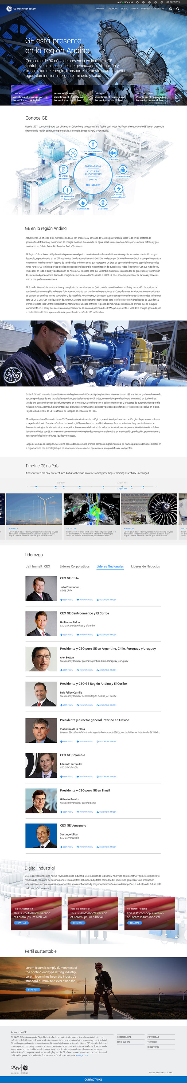
Task: Click Descargar Imagen for Julio Friedmann
Action: (x=107, y=599)
